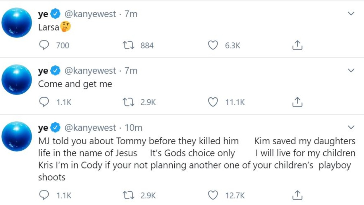Viewport: 364px width, 205px height.
Task: Retweet the Larsa tweet
Action: click(x=128, y=45)
